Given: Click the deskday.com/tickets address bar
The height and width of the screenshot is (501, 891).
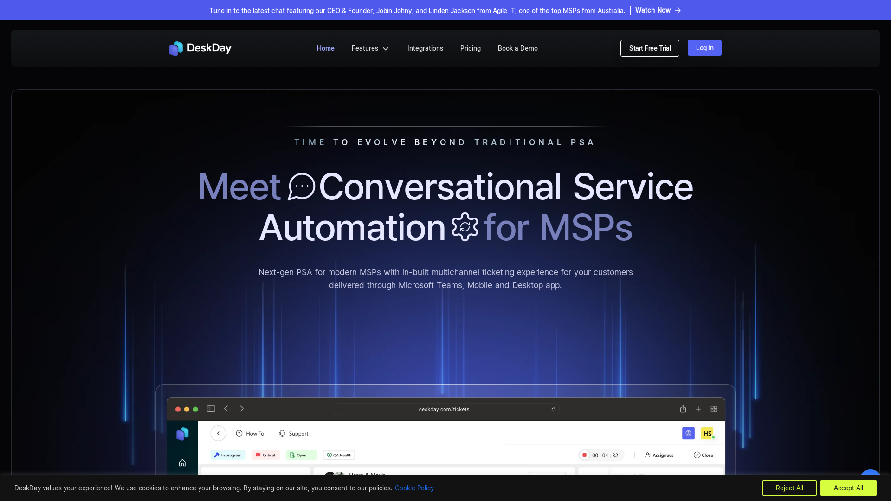Looking at the screenshot, I should (444, 409).
